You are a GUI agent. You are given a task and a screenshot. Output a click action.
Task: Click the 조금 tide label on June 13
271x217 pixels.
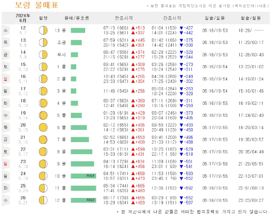tap(61, 42)
